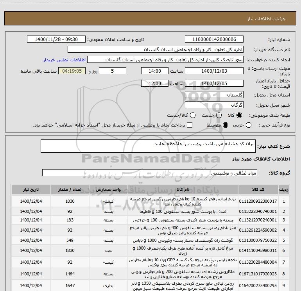Click quantity 1647 in row 9
Image resolution: width=301 pixels, height=291 pixels.
70,286
